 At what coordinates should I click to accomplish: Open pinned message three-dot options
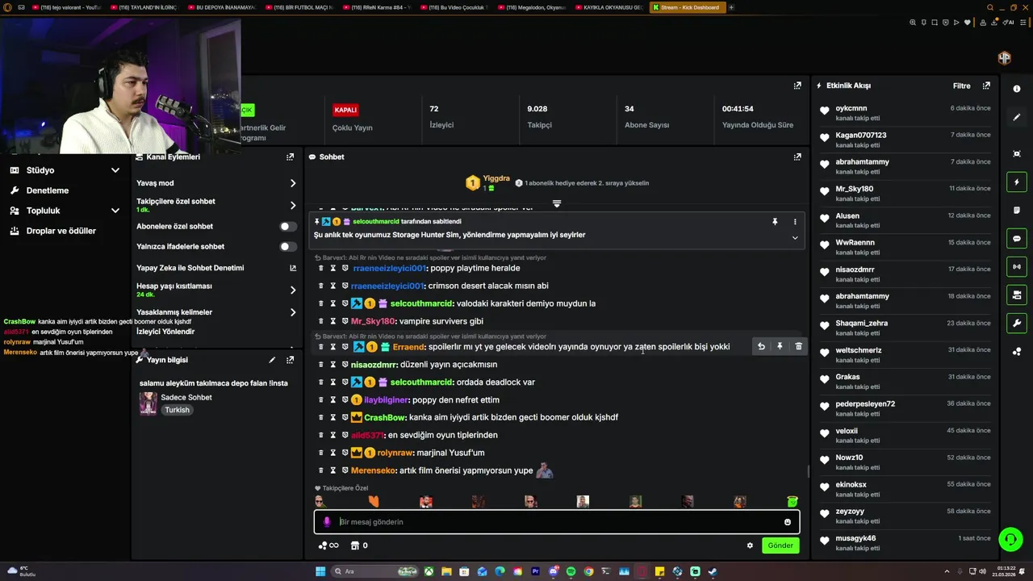point(795,221)
